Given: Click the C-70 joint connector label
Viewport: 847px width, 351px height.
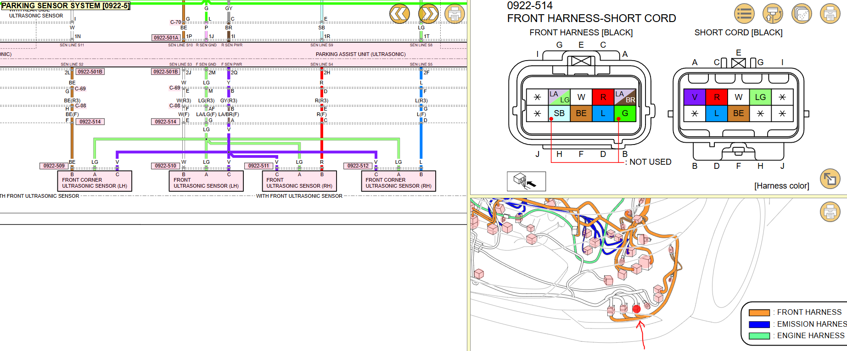Looking at the screenshot, I should coord(175,22).
